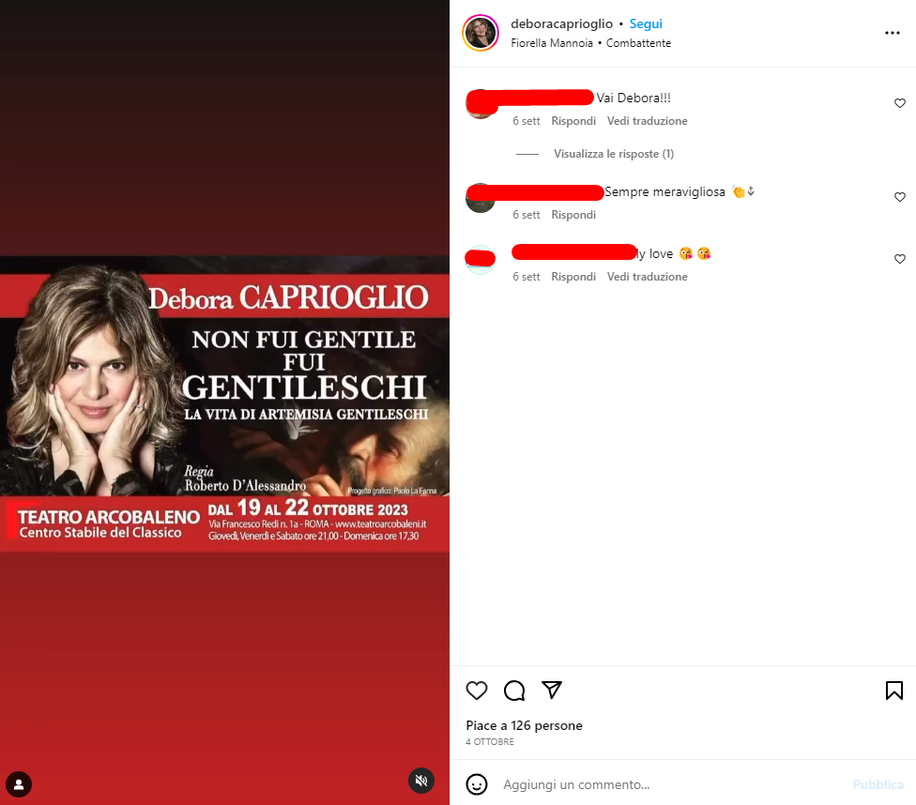The height and width of the screenshot is (805, 916).
Task: Click 'Aggiungi un commento...' field
Action: [x=672, y=784]
